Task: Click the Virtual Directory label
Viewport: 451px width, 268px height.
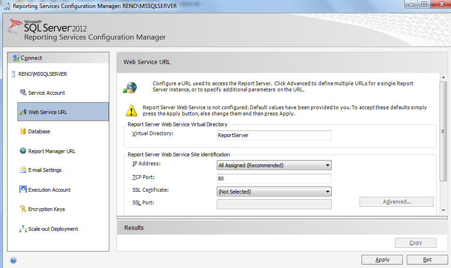Action: (x=153, y=133)
